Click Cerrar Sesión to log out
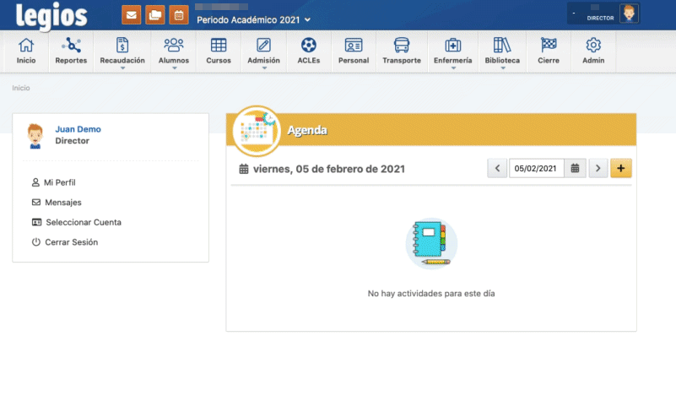Screen dimensions: 676x417 [x=71, y=242]
